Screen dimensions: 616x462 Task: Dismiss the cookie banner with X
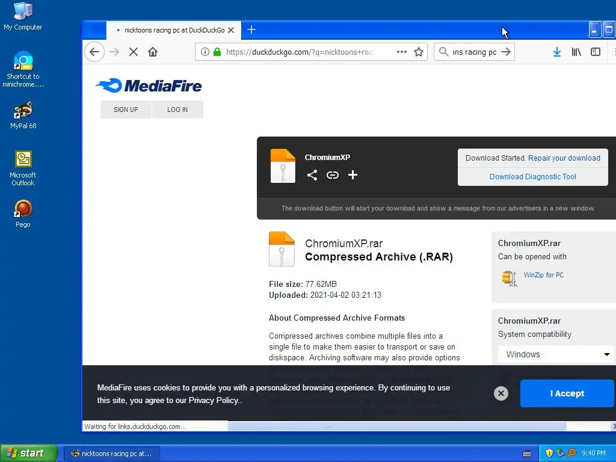coord(501,393)
